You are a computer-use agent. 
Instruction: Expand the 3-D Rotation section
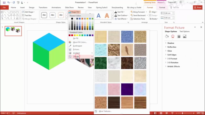click(173, 63)
